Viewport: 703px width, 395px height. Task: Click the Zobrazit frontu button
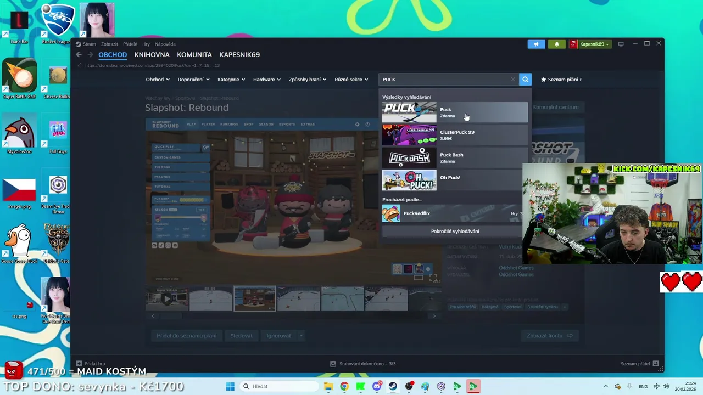point(549,336)
